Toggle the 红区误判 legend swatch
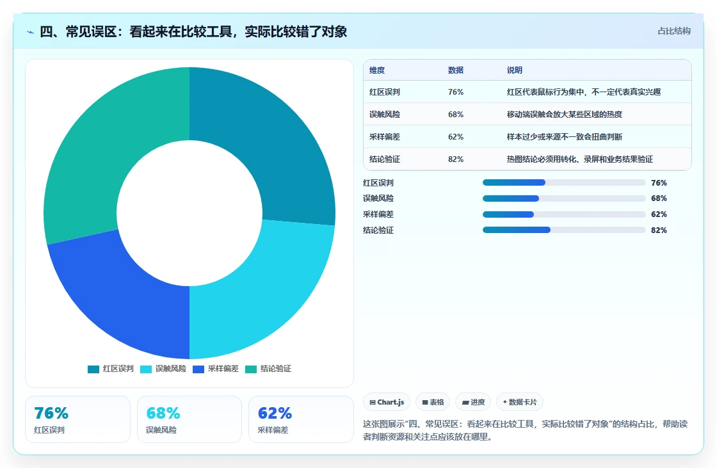Image resolution: width=717 pixels, height=468 pixels. (93, 369)
